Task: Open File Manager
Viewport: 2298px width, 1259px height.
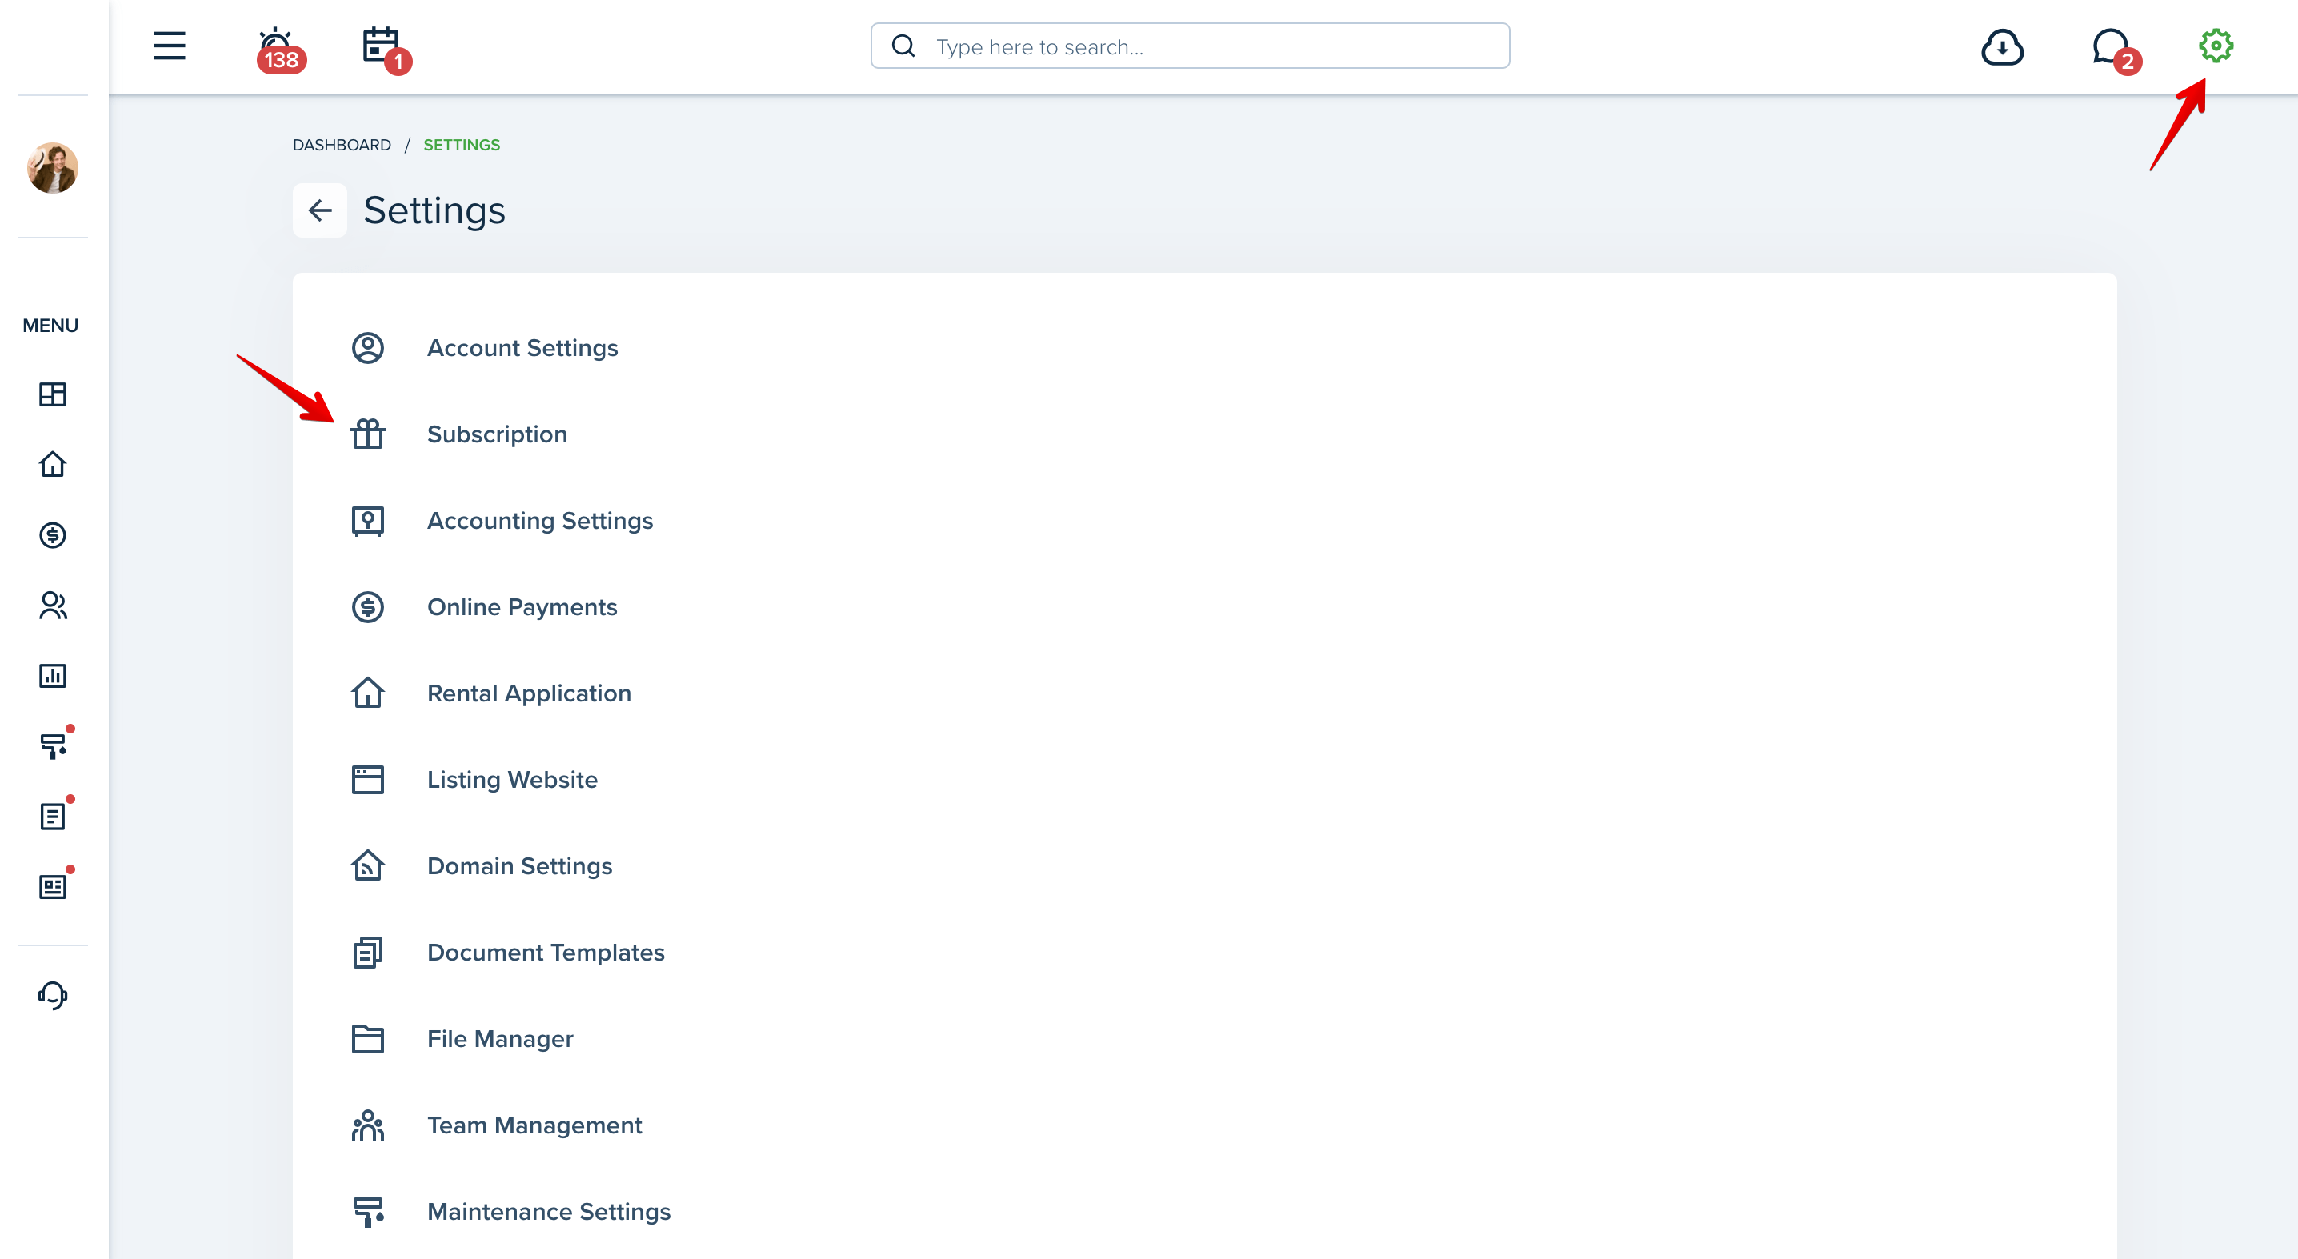Action: 499,1039
